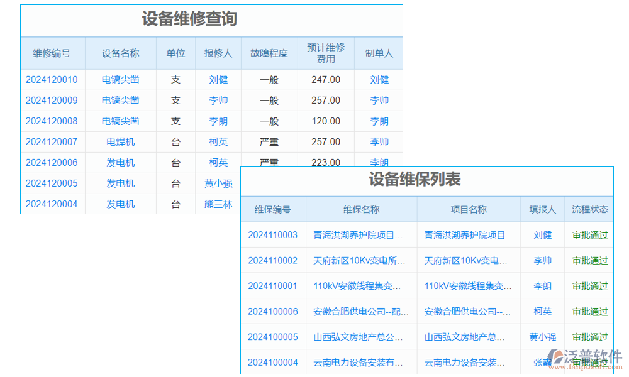The width and height of the screenshot is (629, 377).
Task: Open repair record 2024120010
Action: coord(52,79)
